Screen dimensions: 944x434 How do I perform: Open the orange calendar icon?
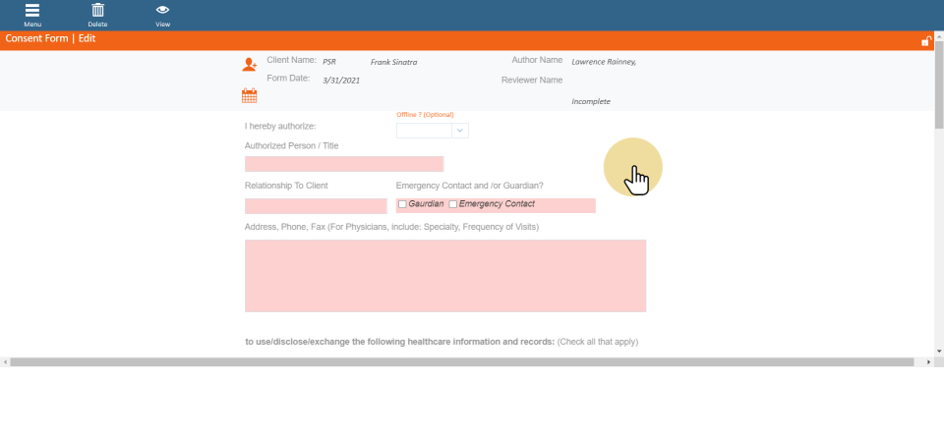pos(249,95)
